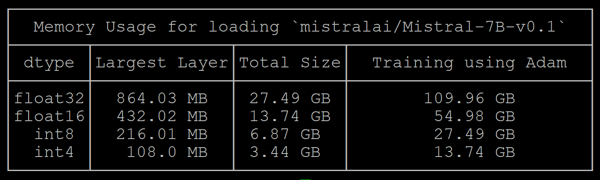This screenshot has height=180, width=600.
Task: Click the float16 row label
Action: click(49, 116)
